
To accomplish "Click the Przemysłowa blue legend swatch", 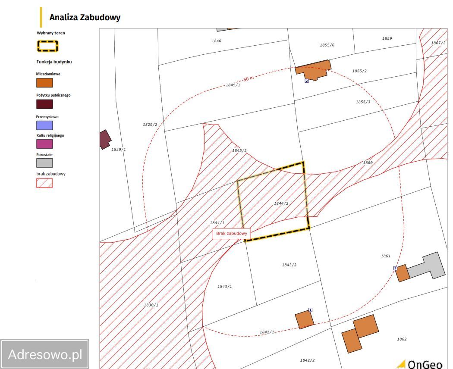I will (44, 125).
